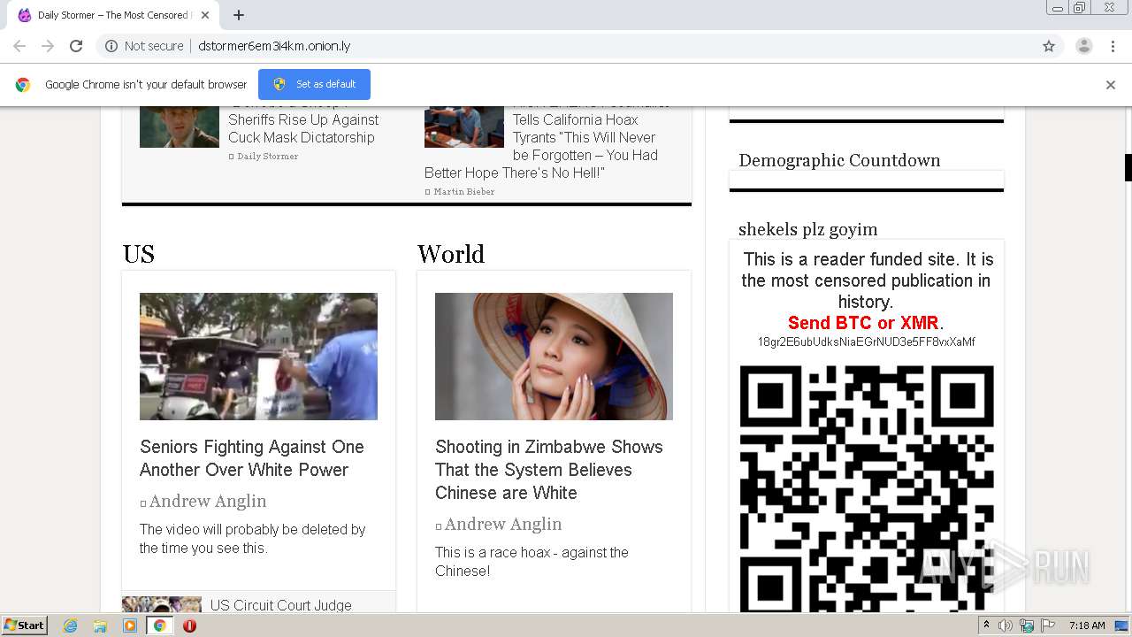Screen dimensions: 1132x637
Task: Restore down the Chrome window
Action: (x=1079, y=7)
